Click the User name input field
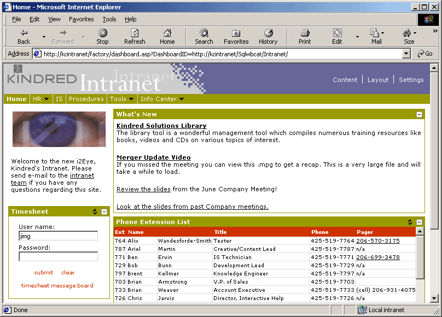 [59, 236]
